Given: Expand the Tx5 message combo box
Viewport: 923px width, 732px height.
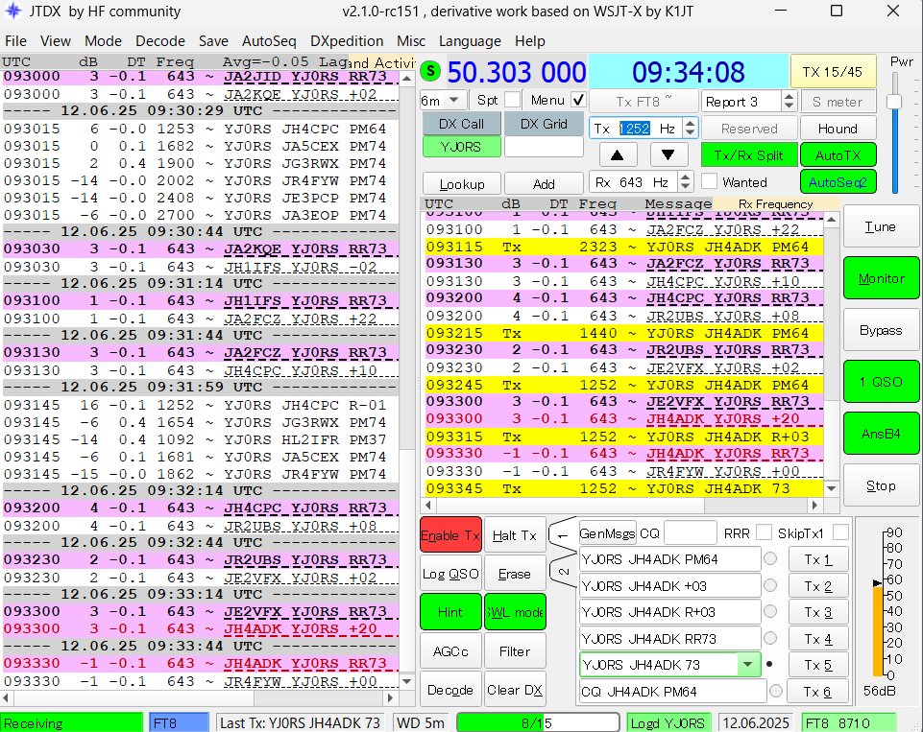Looking at the screenshot, I should (x=747, y=665).
